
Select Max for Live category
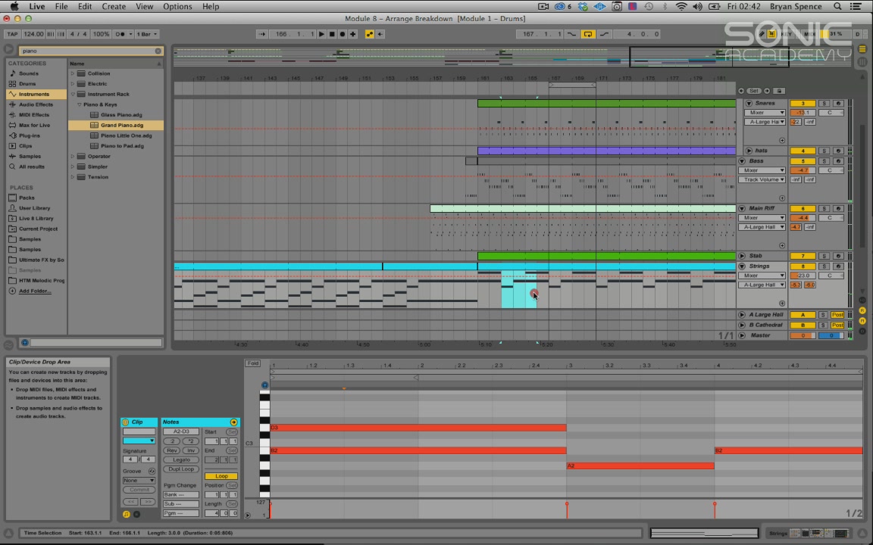pos(35,125)
